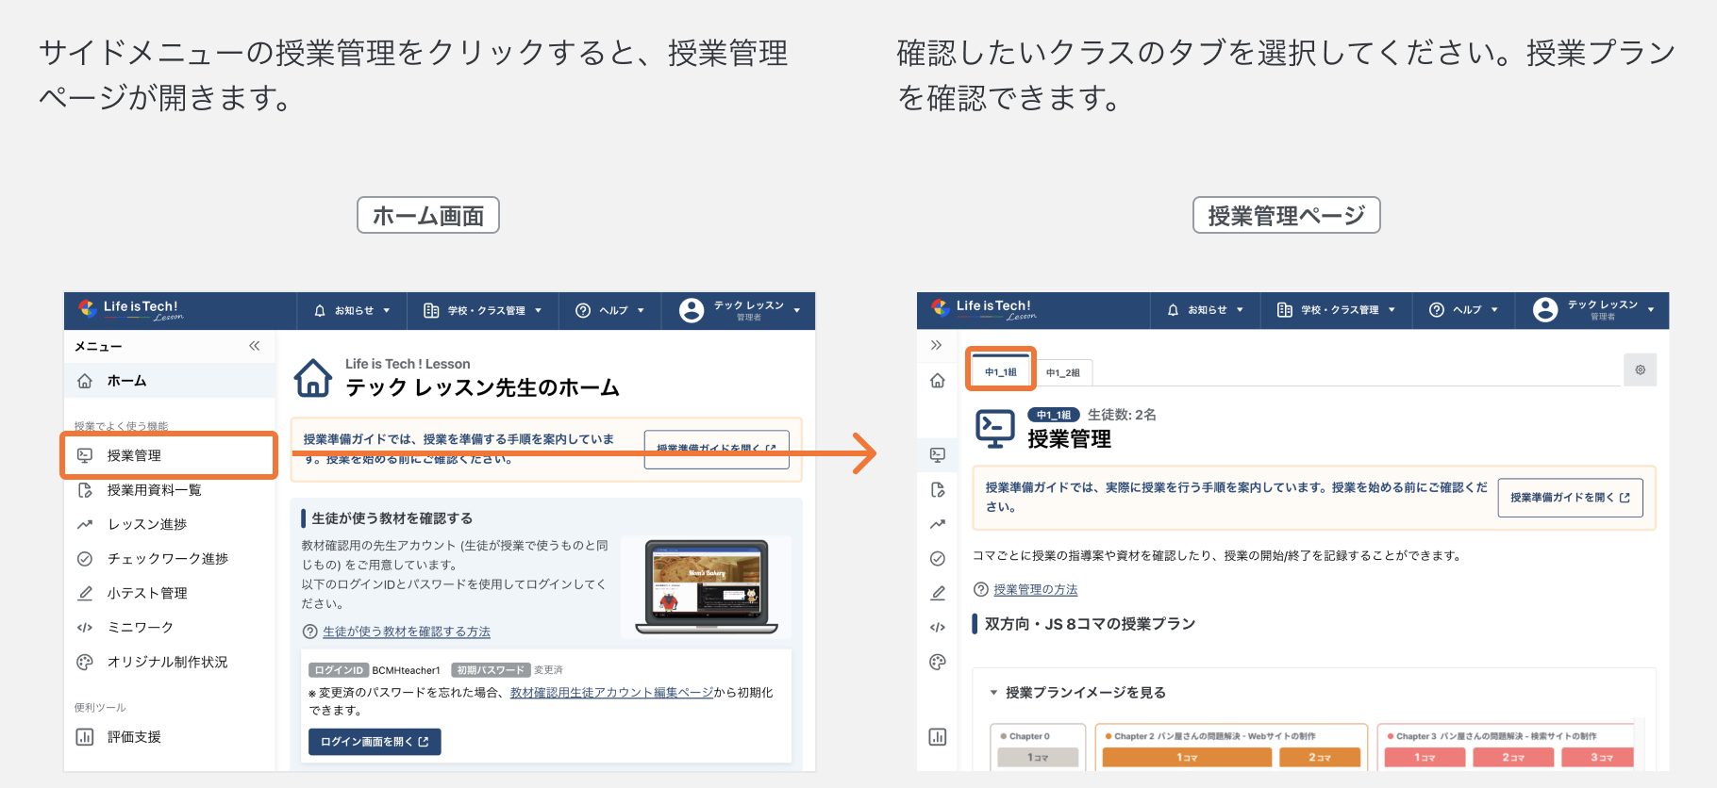This screenshot has height=788, width=1717.
Task: Open ミニワーク from the side menu
Action: [170, 628]
